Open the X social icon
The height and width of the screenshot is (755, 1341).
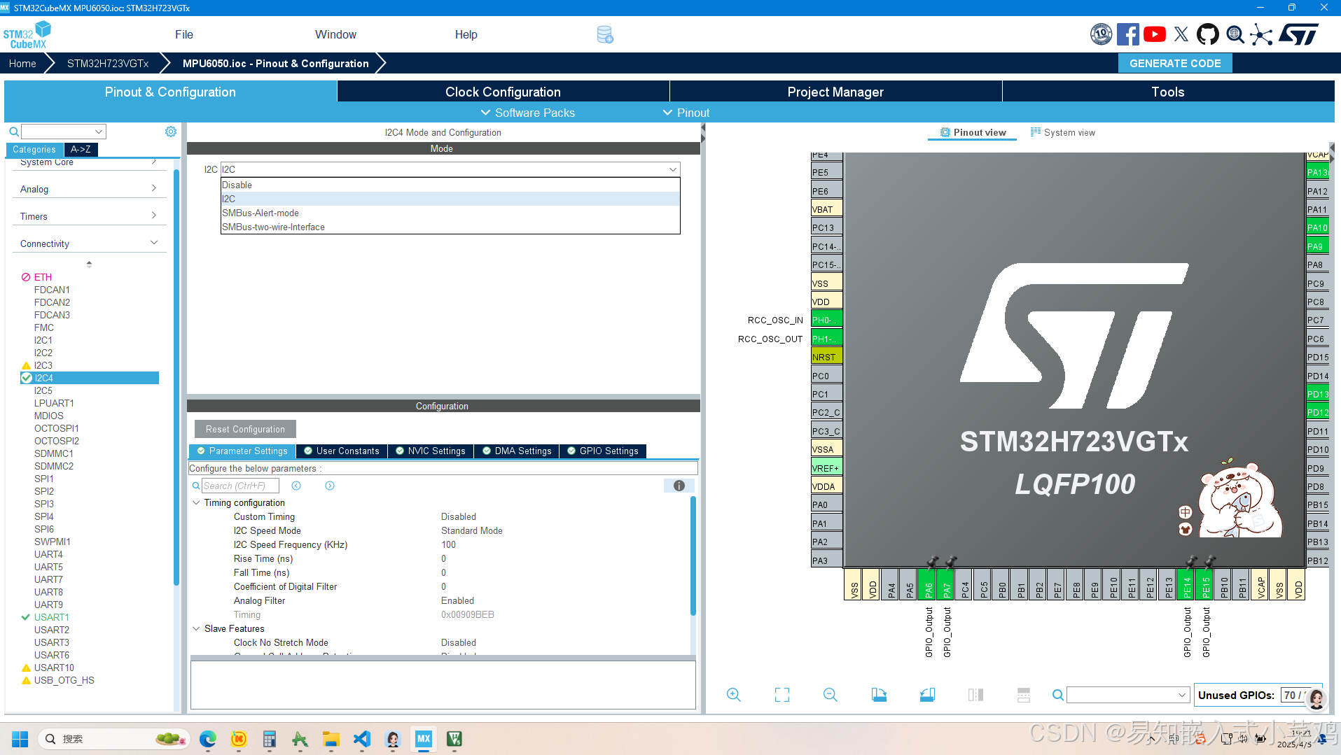(x=1181, y=34)
